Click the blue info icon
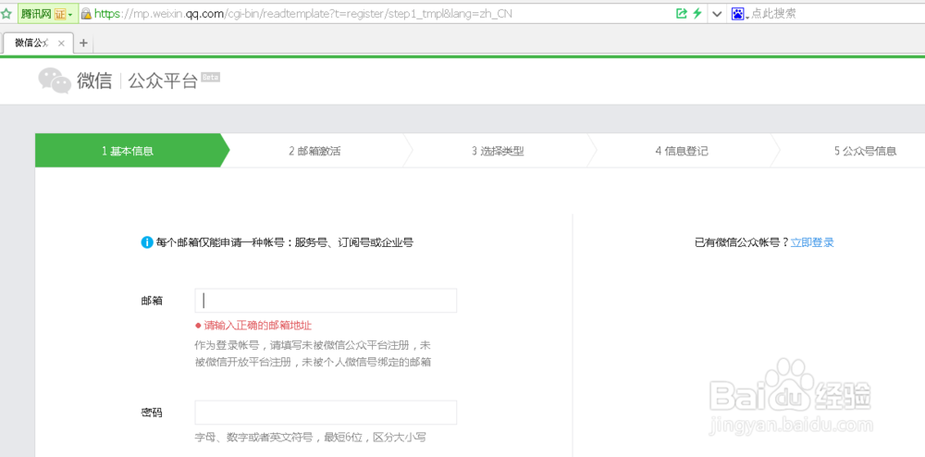Image resolution: width=925 pixels, height=457 pixels. tap(147, 242)
